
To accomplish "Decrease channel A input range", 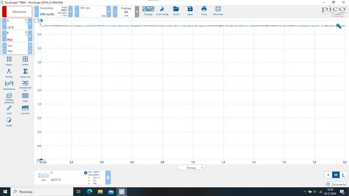I will click(x=4, y=24).
